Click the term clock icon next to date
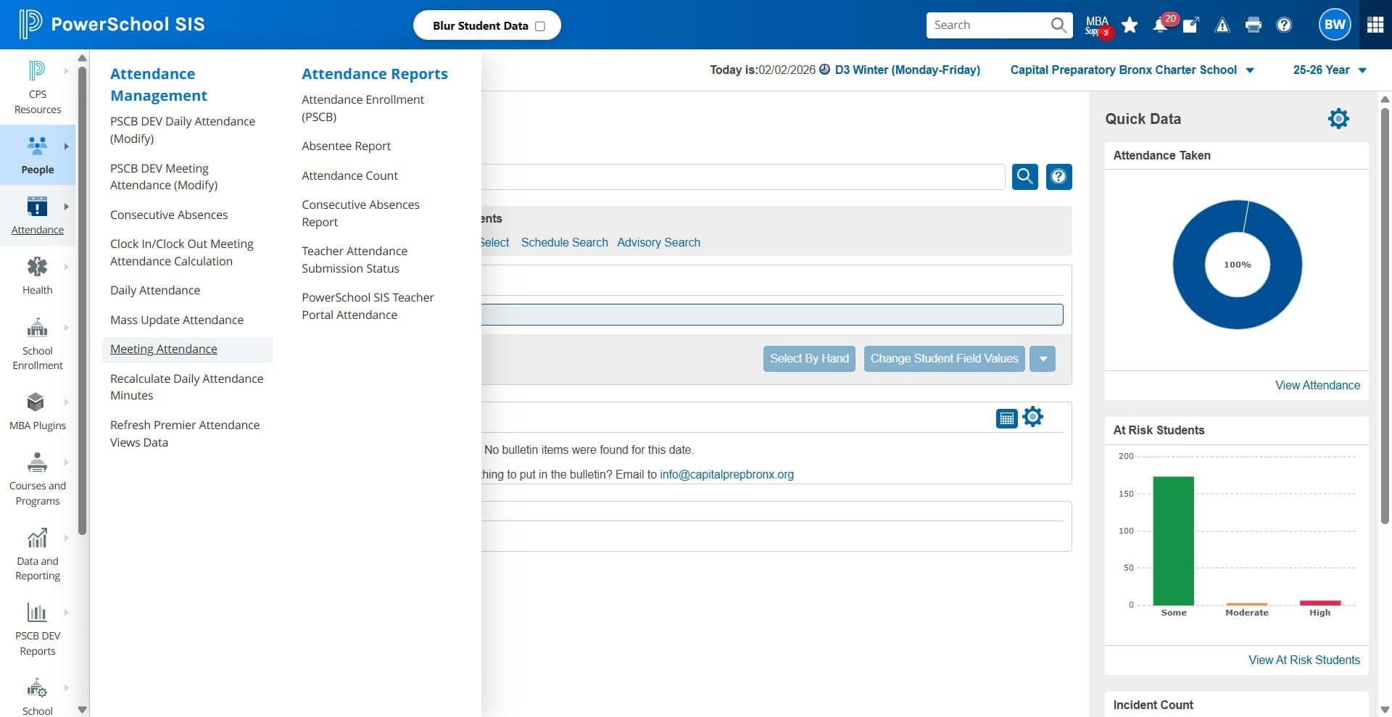The width and height of the screenshot is (1392, 717). click(x=824, y=70)
